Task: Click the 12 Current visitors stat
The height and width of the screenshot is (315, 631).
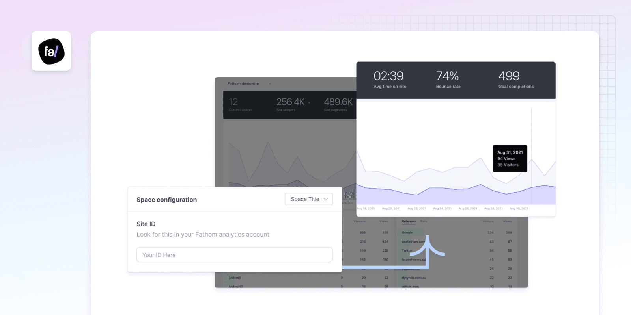Action: coord(241,105)
